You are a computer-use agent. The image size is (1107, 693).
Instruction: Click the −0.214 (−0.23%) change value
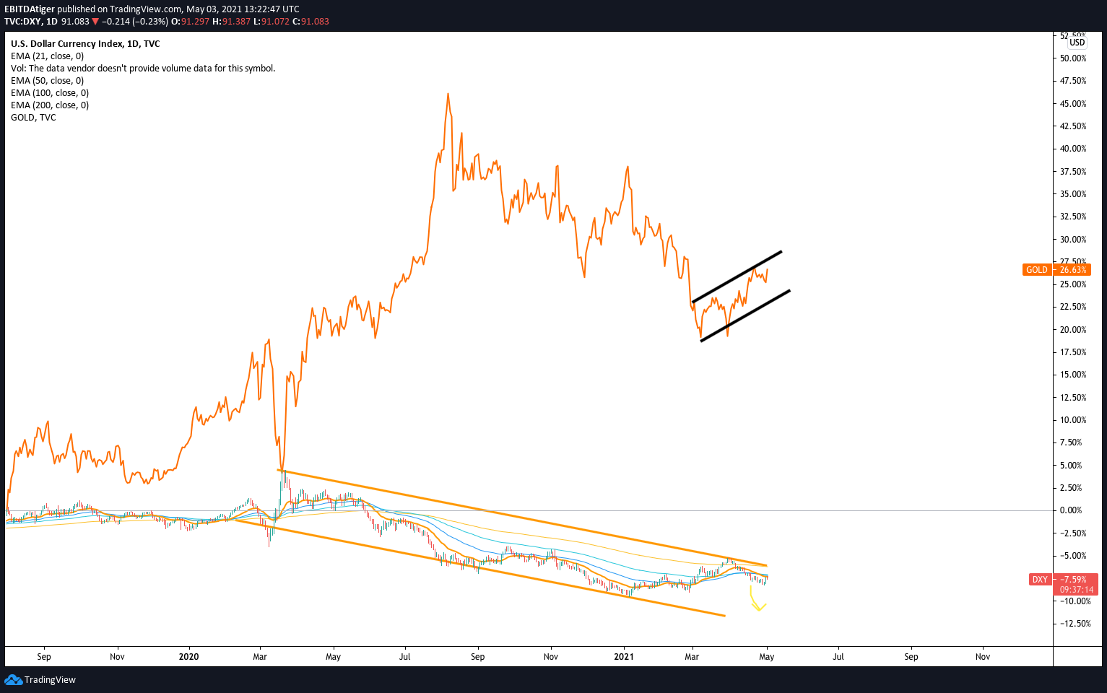pos(134,22)
